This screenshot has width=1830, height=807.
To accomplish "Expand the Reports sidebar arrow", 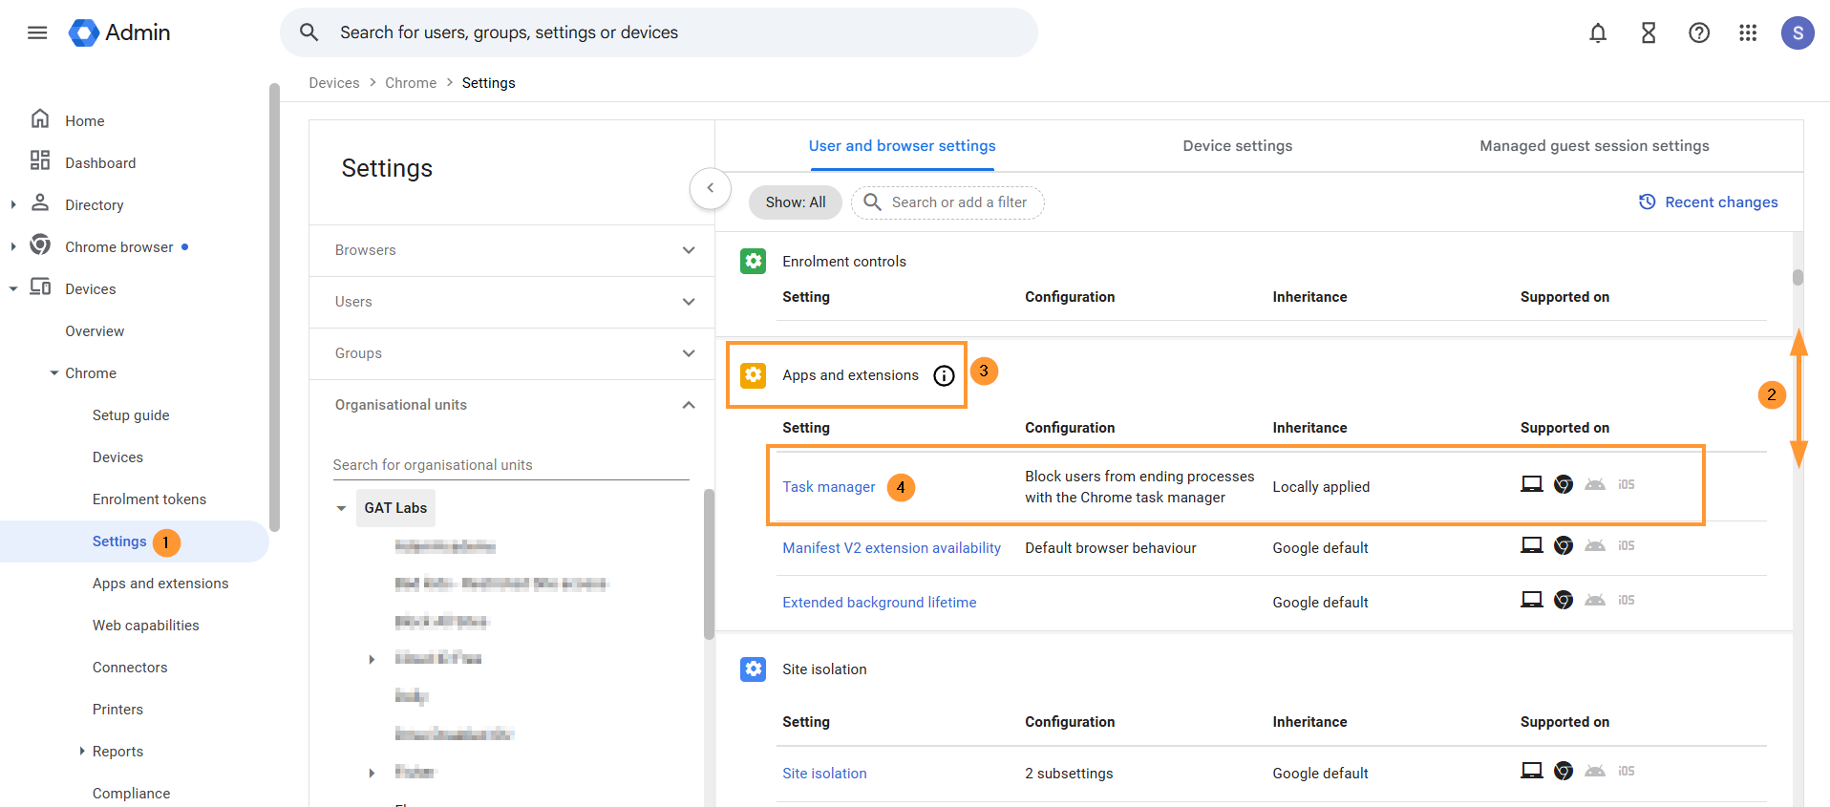I will (x=82, y=751).
